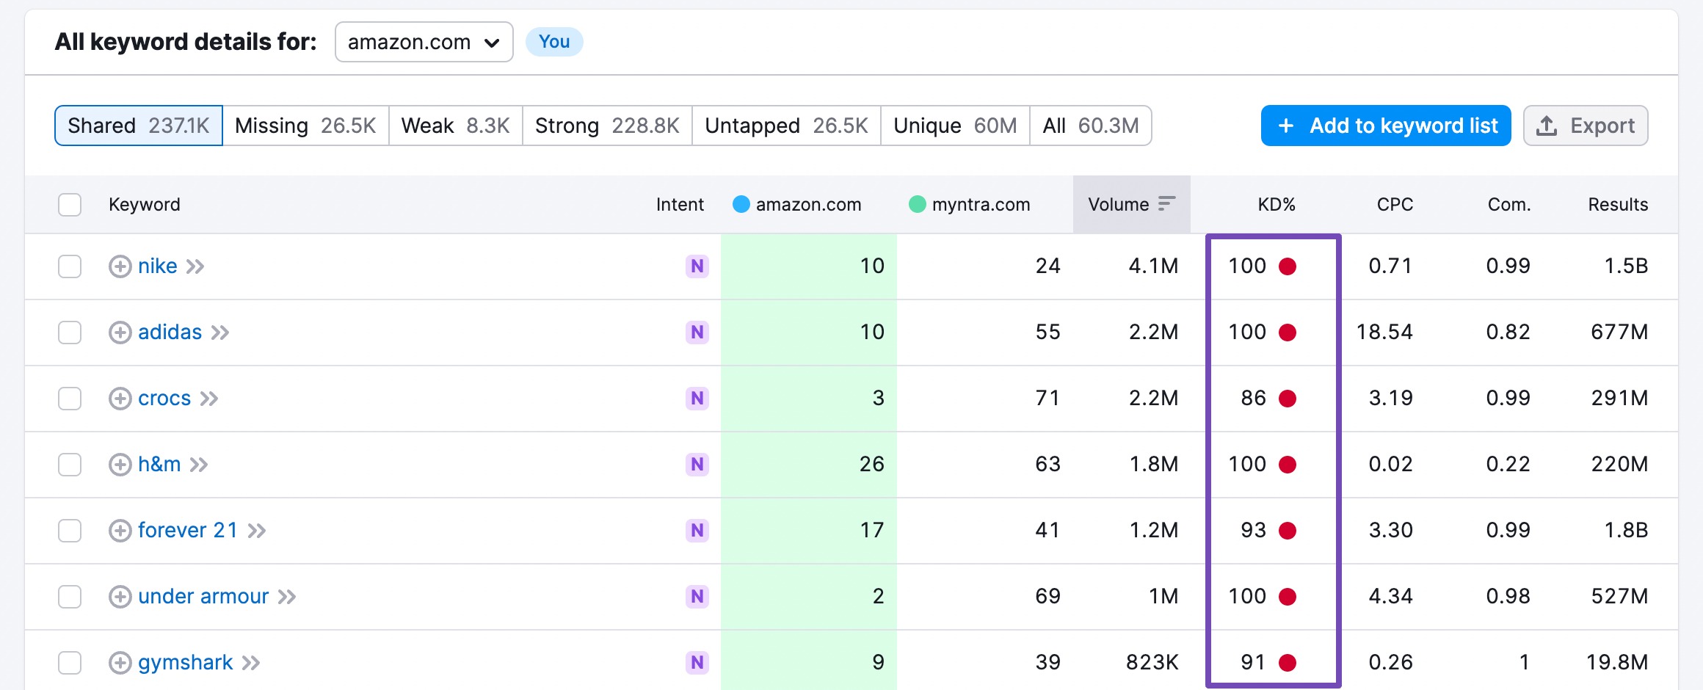This screenshot has width=1703, height=690.
Task: Click the plus icon beside crocs
Action: 120,399
